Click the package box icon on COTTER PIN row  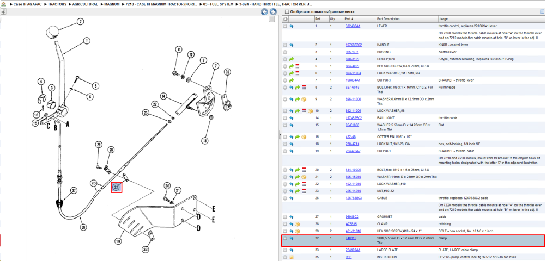click(x=304, y=137)
